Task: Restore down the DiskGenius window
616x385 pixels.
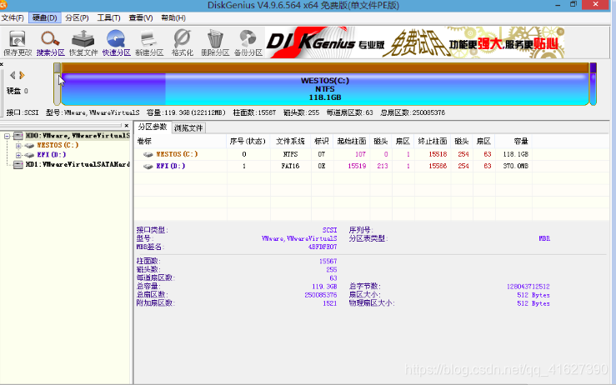Action: pos(573,5)
